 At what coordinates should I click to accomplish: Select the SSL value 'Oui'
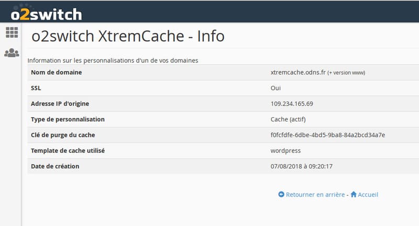point(275,88)
